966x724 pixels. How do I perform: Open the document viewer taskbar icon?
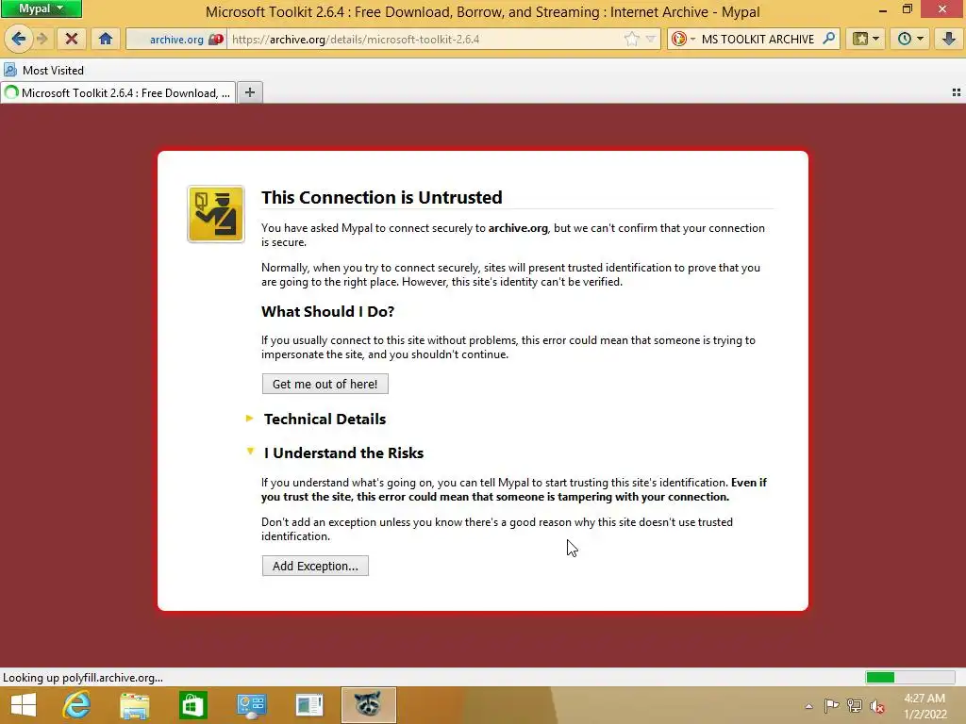tap(309, 705)
